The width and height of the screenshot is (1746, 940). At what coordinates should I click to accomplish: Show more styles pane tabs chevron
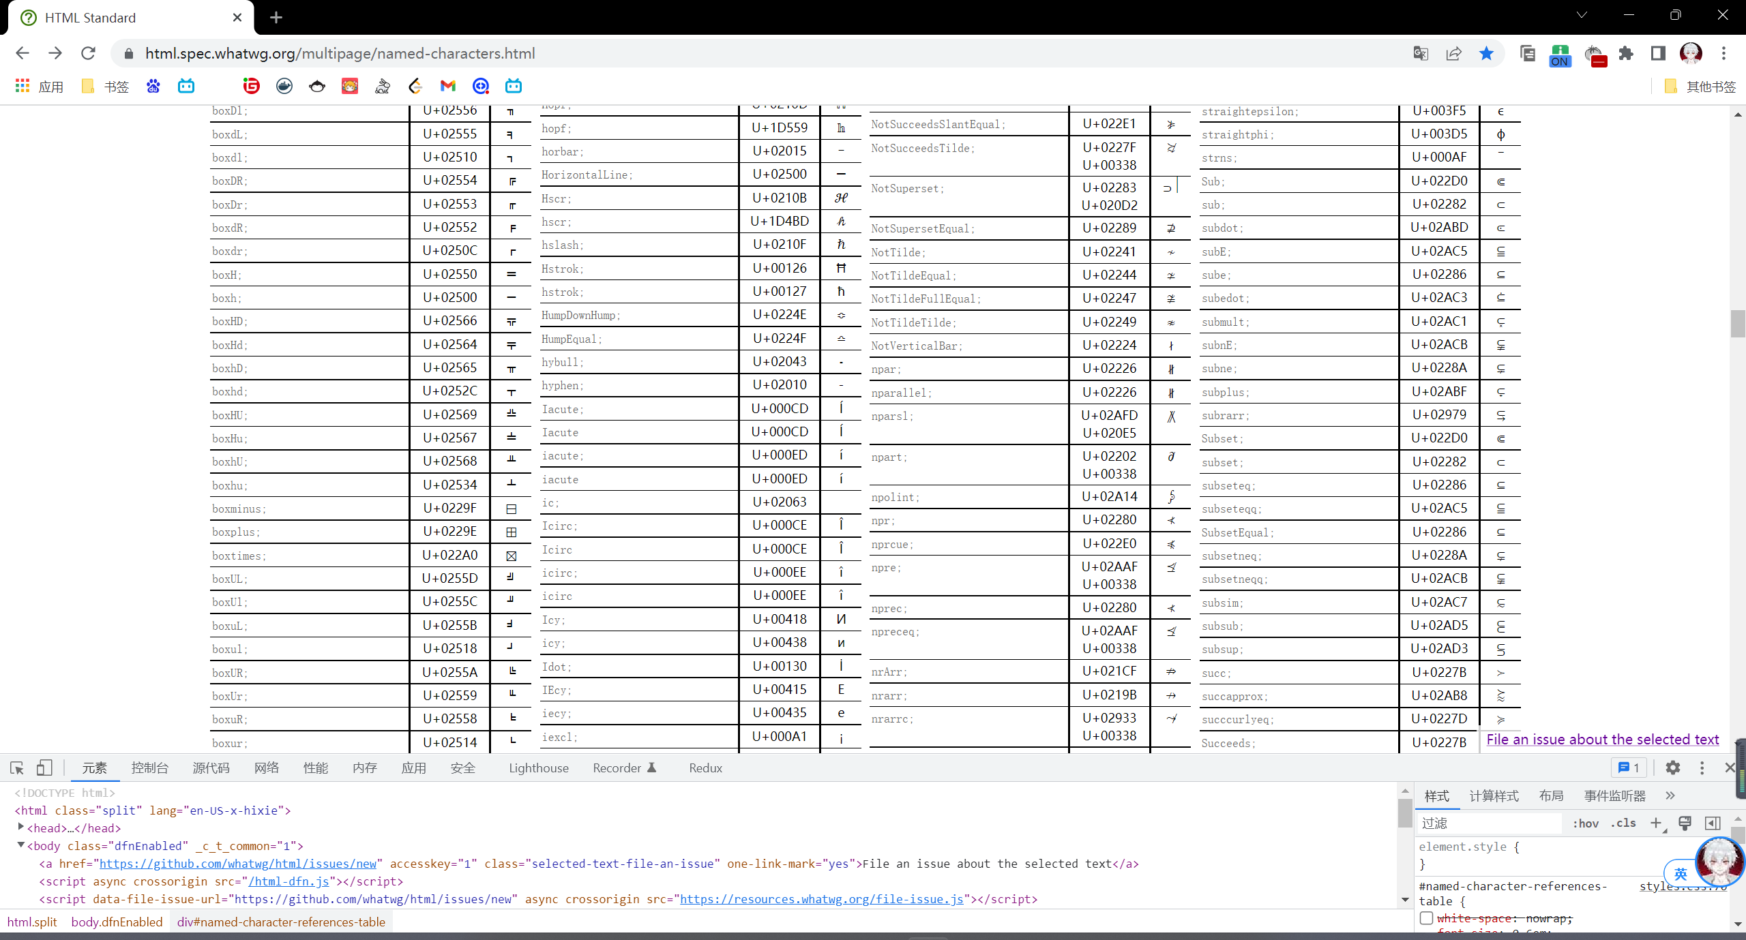coord(1670,795)
